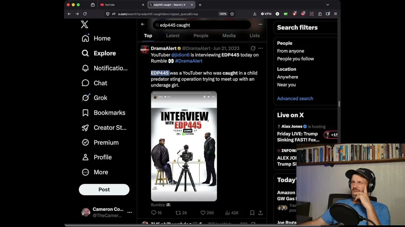This screenshot has width=405, height=227.
Task: Reset the 140% zoom level indicator
Action: pos(223,14)
